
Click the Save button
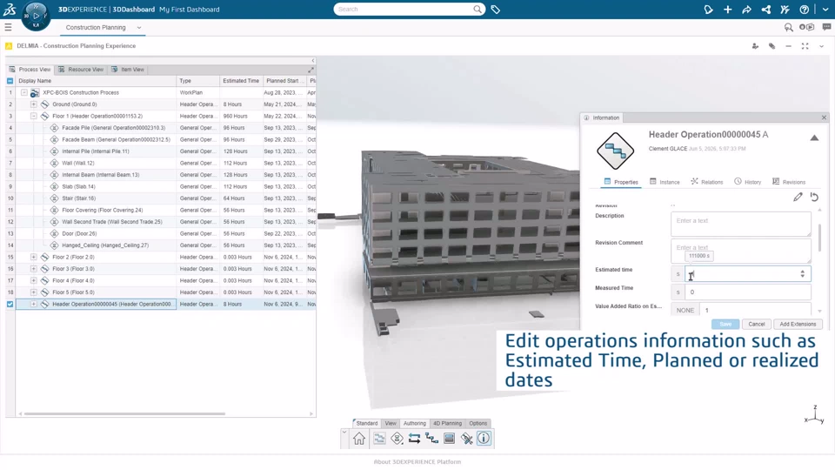click(x=725, y=324)
